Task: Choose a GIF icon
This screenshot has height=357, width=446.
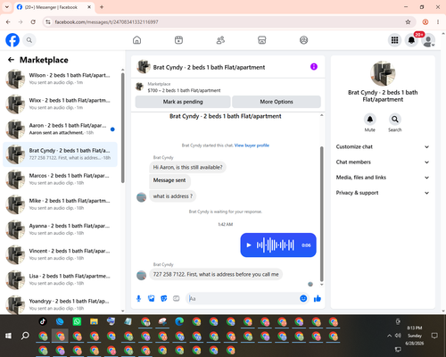Action: tap(177, 298)
